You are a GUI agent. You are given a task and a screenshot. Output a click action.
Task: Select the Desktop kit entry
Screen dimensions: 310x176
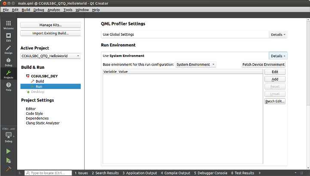tap(37, 92)
